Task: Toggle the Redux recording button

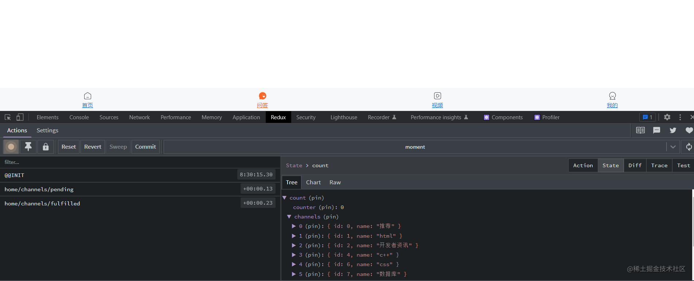Action: [11, 147]
